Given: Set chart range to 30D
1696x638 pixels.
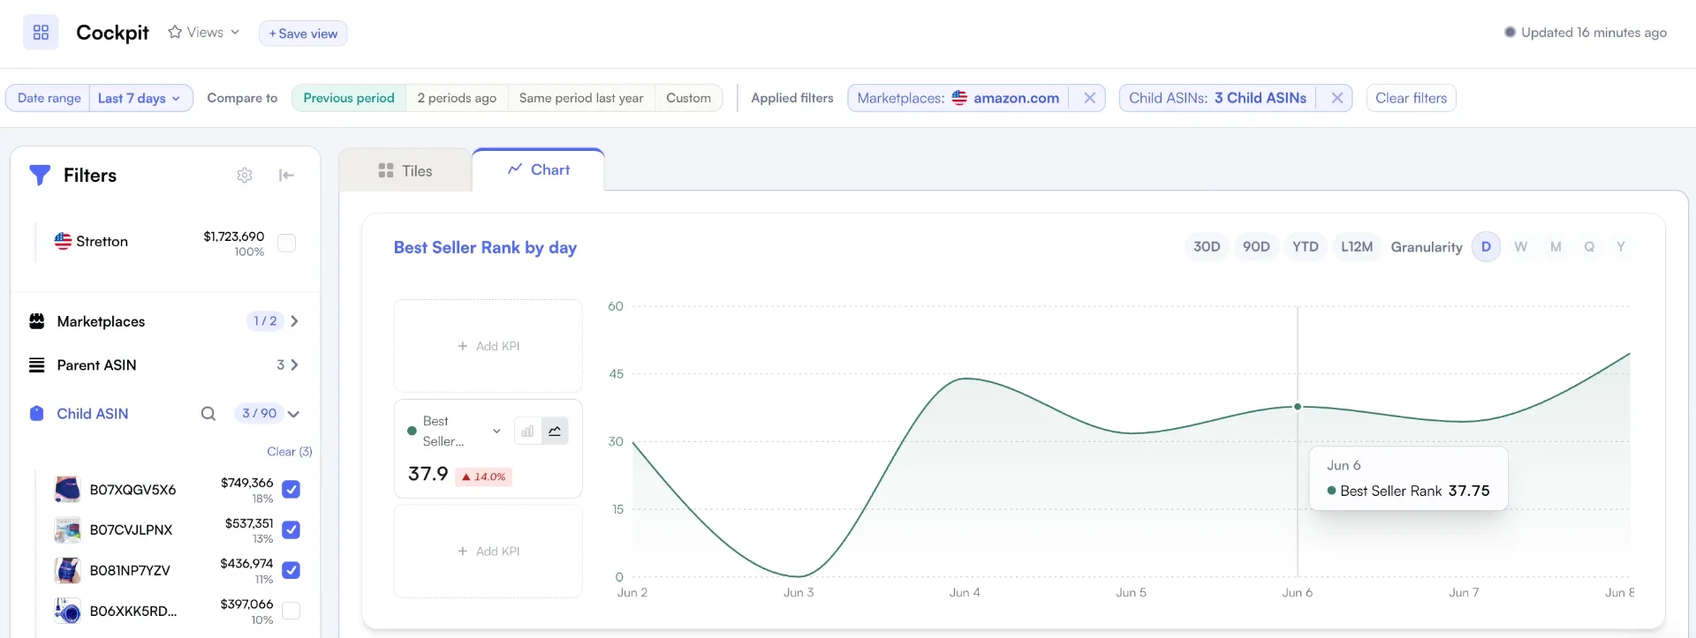Looking at the screenshot, I should click(x=1207, y=247).
